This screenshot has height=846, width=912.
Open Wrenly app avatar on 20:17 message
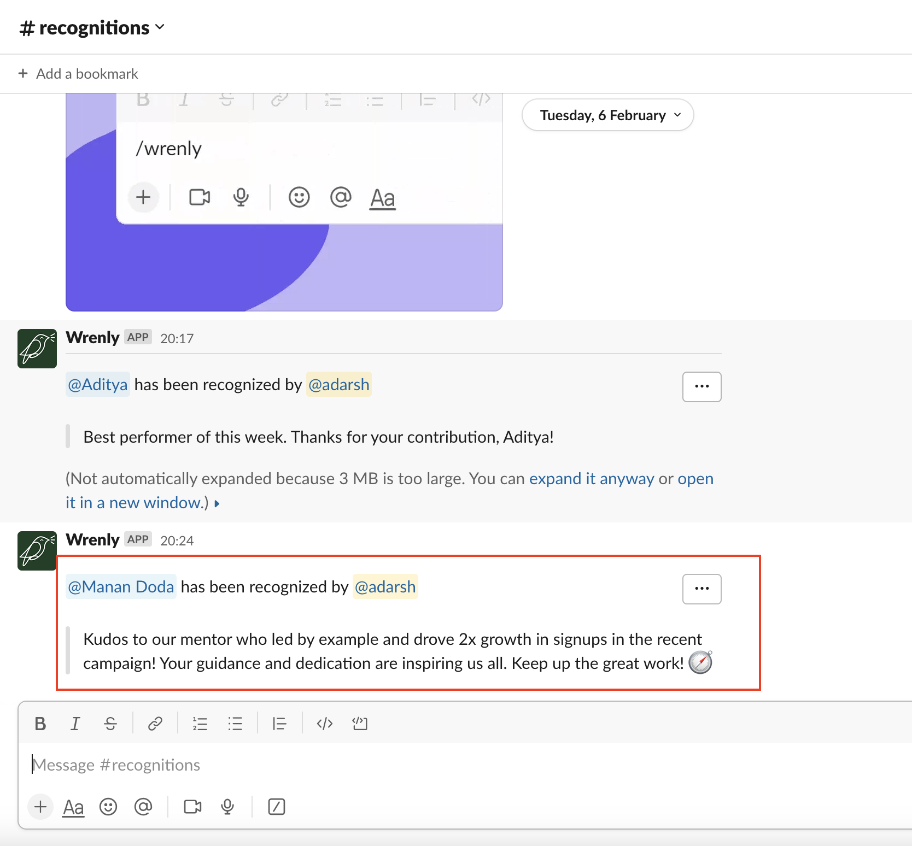click(x=37, y=349)
